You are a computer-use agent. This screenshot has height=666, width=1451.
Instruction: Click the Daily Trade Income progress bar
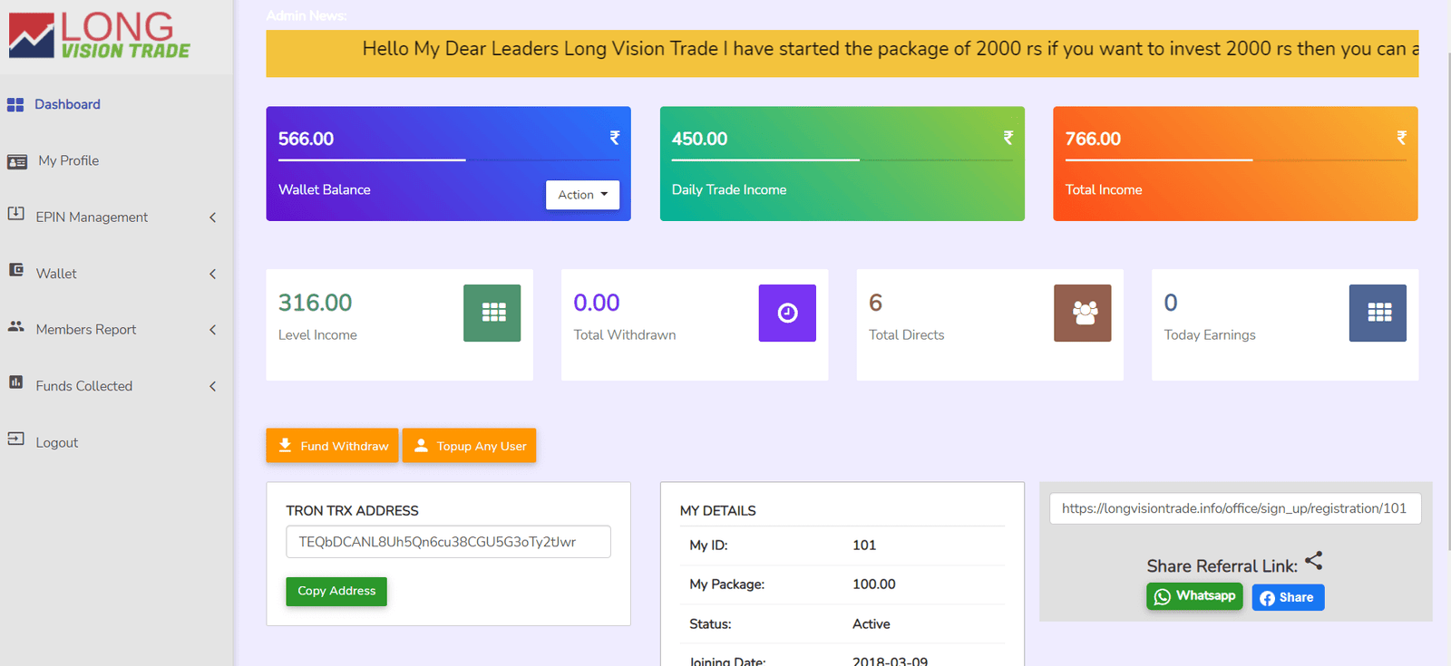click(x=842, y=160)
